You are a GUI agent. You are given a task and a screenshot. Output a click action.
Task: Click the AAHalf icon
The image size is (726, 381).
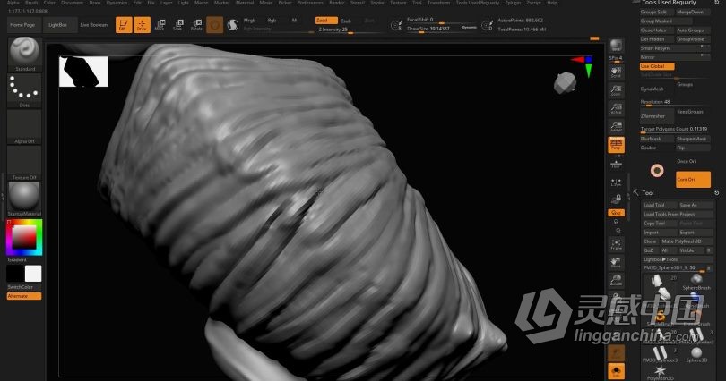[x=616, y=126]
